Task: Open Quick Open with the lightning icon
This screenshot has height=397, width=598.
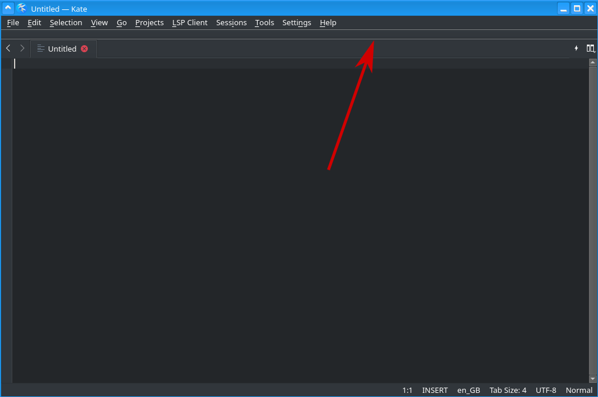Action: [x=576, y=48]
